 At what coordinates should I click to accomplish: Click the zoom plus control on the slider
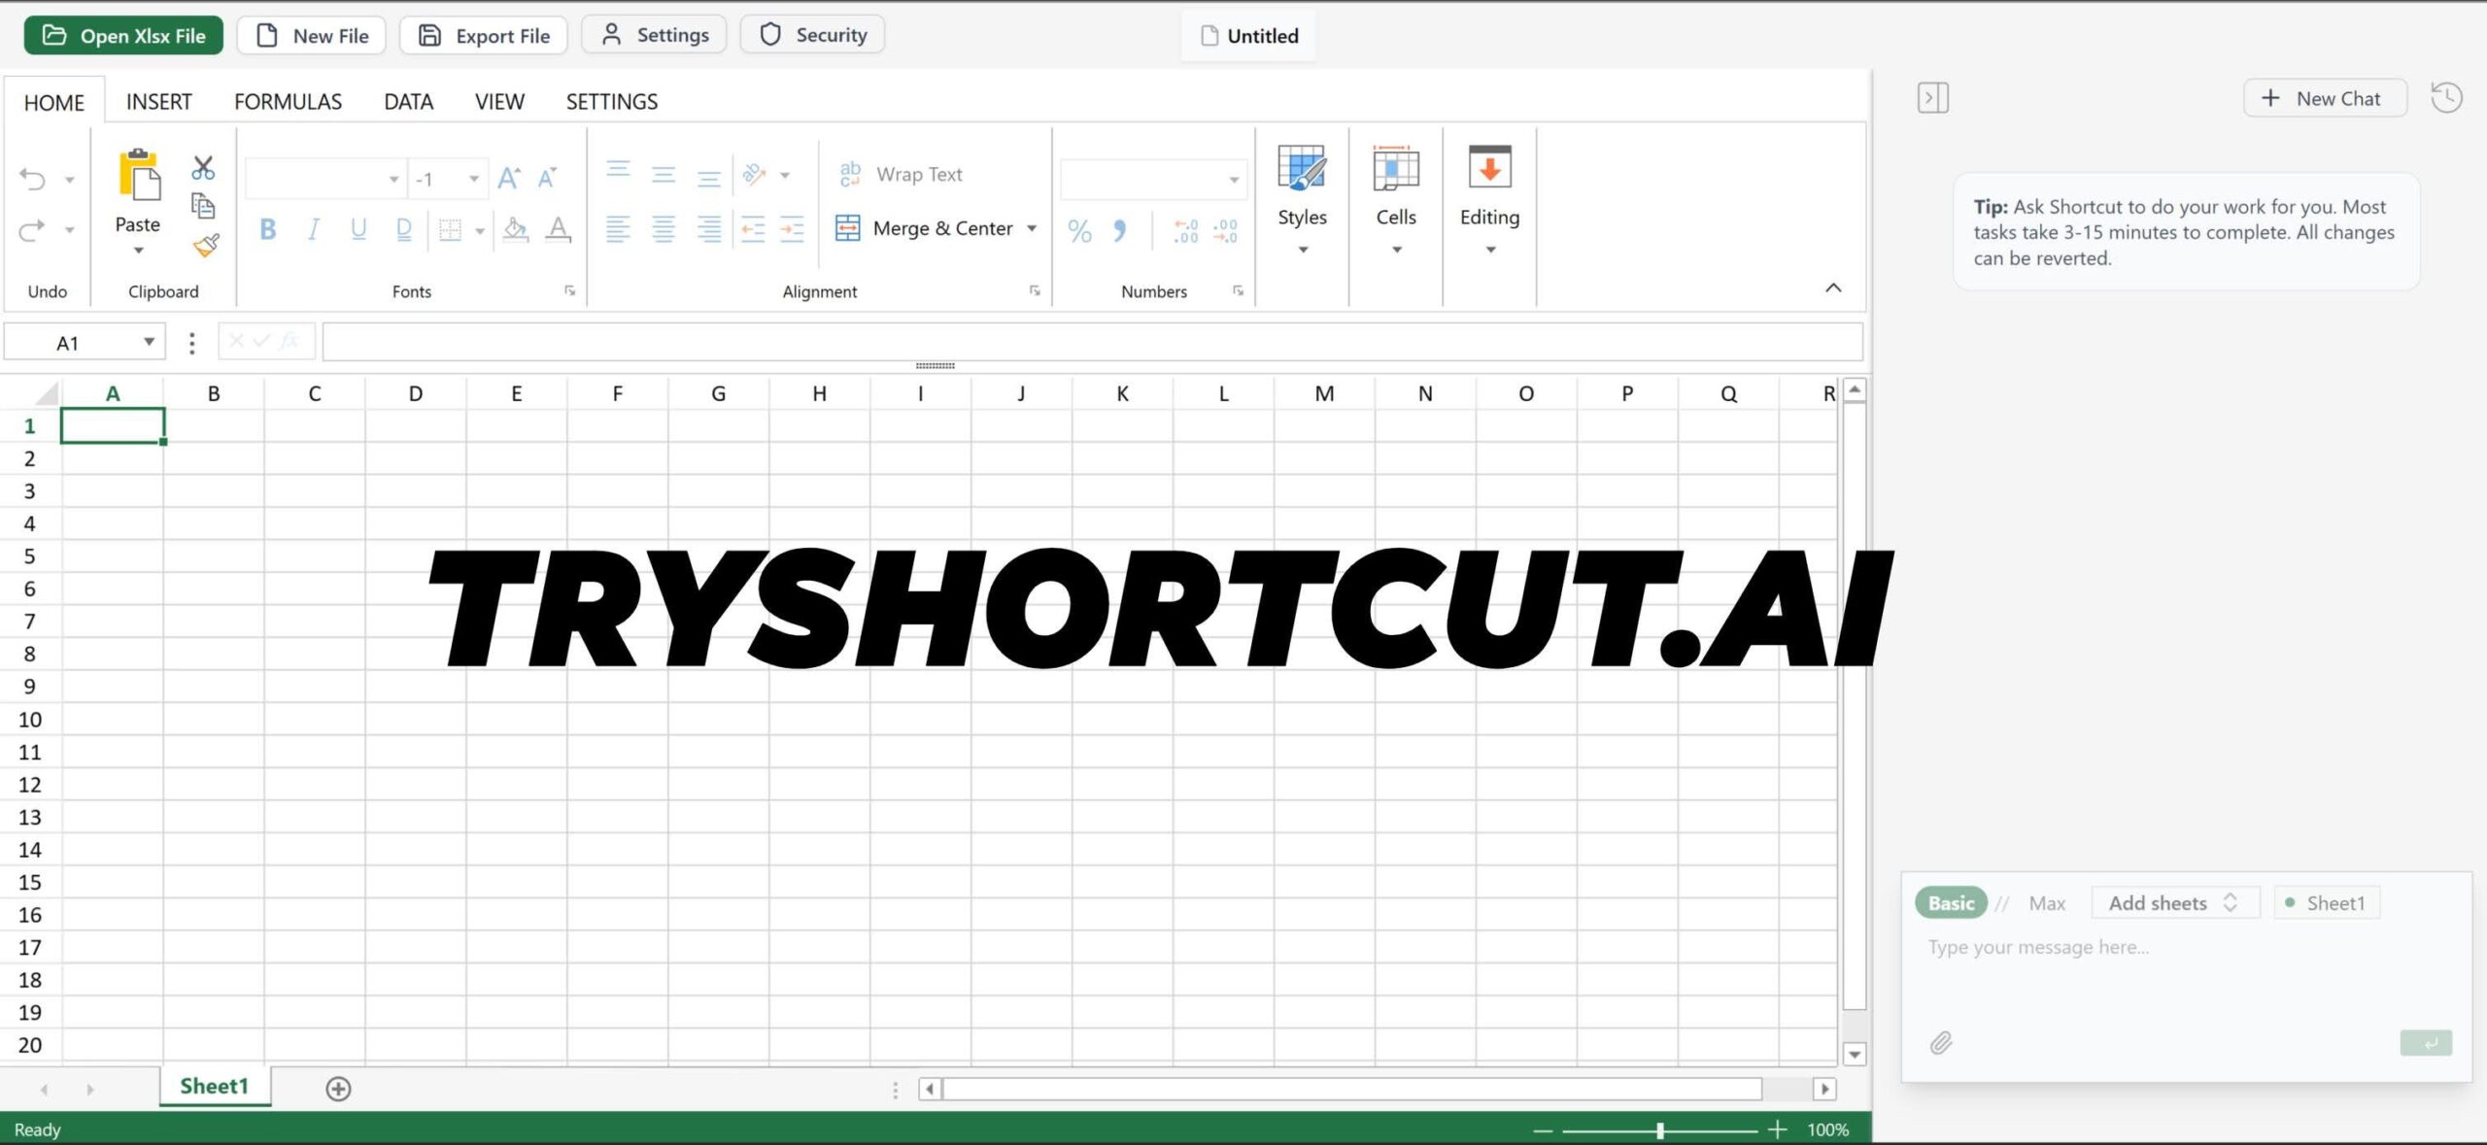(1778, 1128)
